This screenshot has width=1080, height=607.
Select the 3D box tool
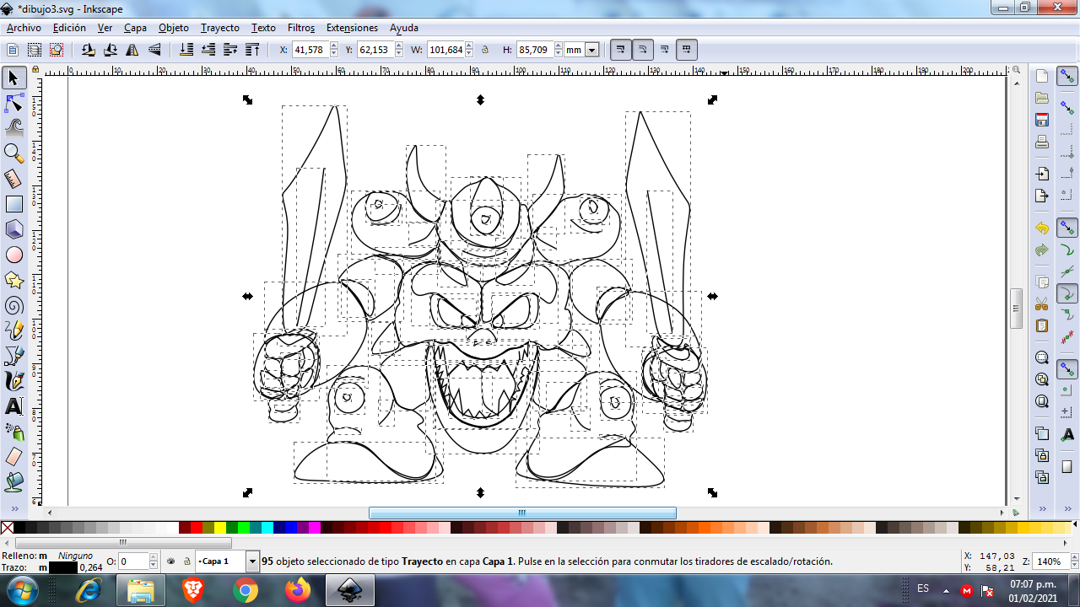click(x=13, y=229)
